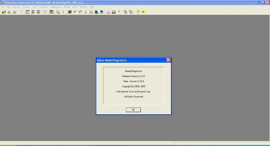Click OK in About MasterDiagnostics dialog
The width and height of the screenshot is (270, 146).
[133, 110]
